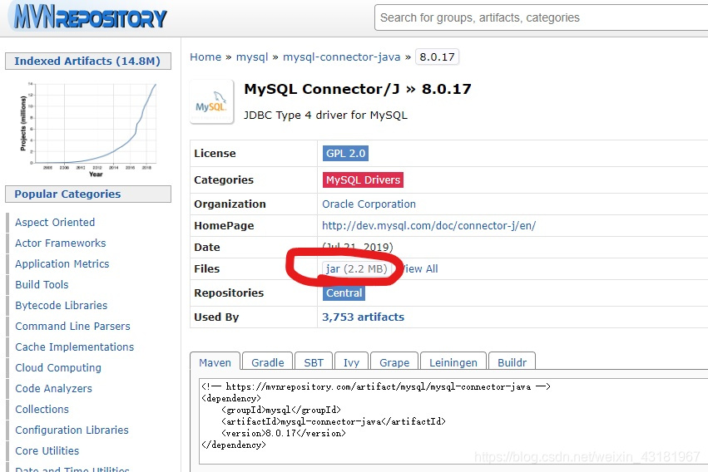This screenshot has width=708, height=472.
Task: Open the mysql breadcrumb link
Action: click(252, 57)
